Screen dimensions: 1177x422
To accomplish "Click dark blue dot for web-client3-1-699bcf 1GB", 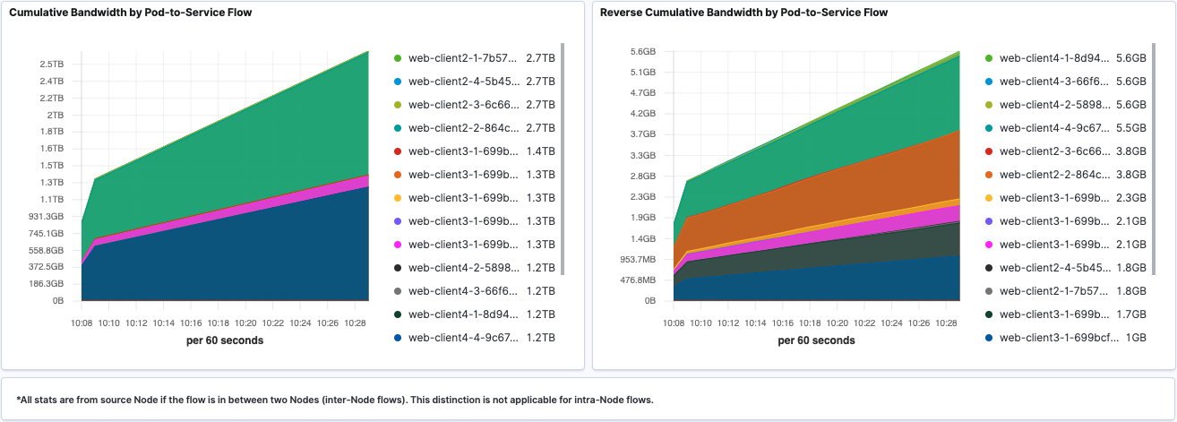I will coord(988,338).
